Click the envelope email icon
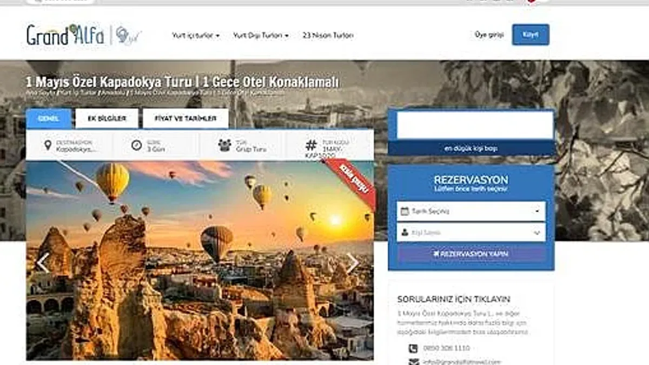 [414, 362]
